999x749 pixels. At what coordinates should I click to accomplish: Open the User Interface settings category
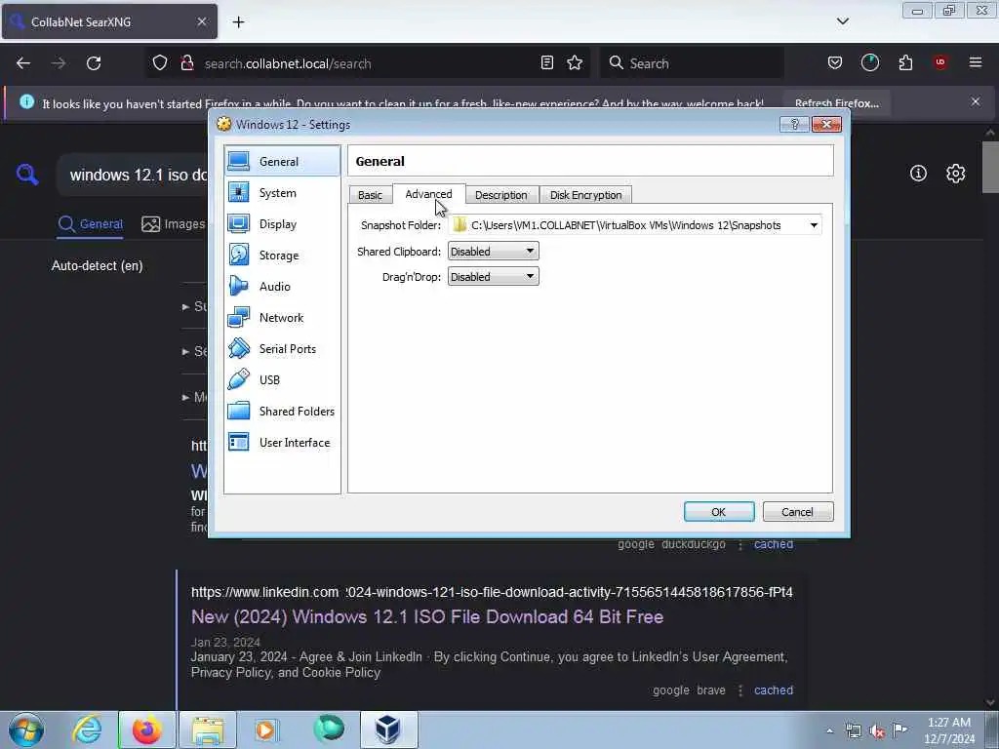click(282, 442)
